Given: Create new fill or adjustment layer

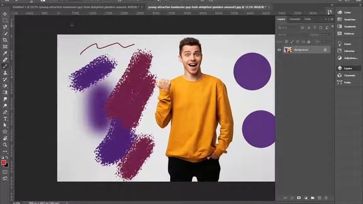Looking at the screenshot, I should pyautogui.click(x=306, y=198).
